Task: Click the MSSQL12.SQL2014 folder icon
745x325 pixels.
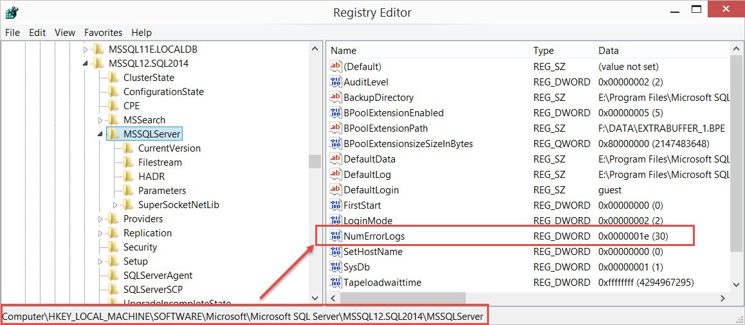Action: (98, 63)
